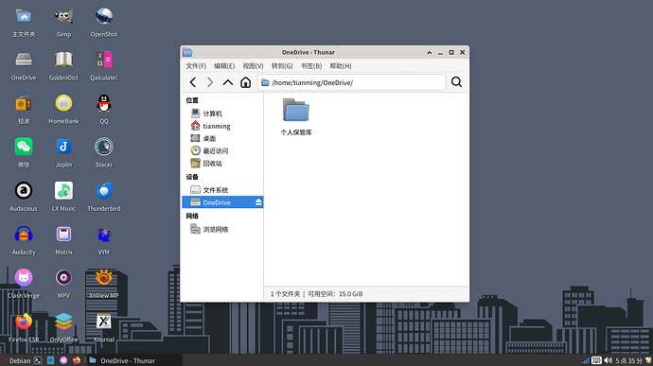Select 桌面 in the sidebar

(x=222, y=138)
